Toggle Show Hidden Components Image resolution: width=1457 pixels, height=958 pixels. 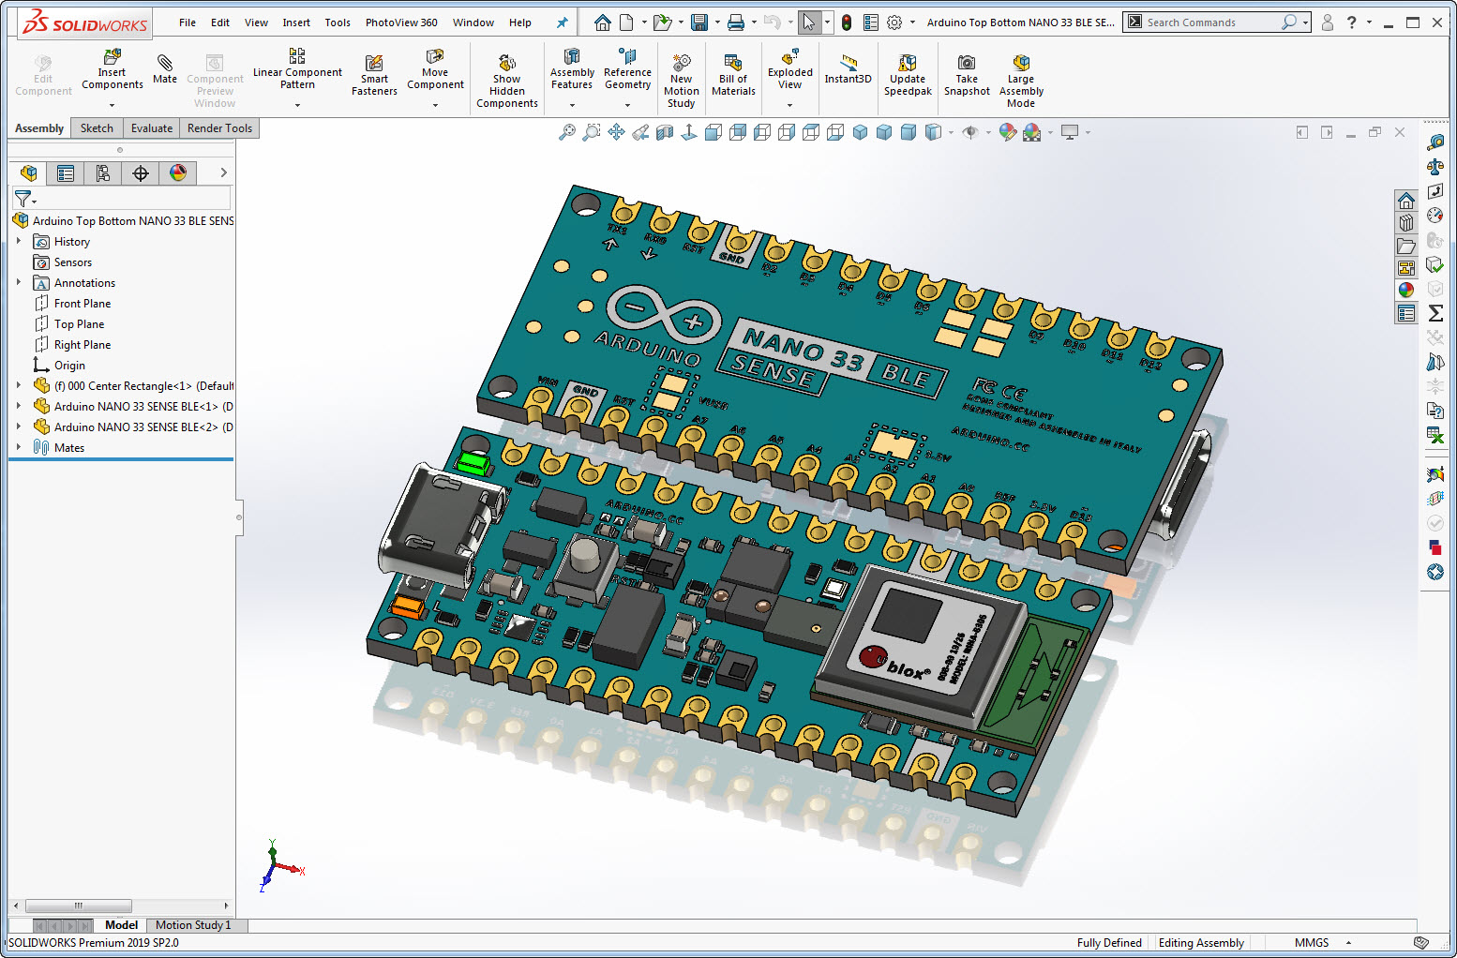tap(507, 81)
